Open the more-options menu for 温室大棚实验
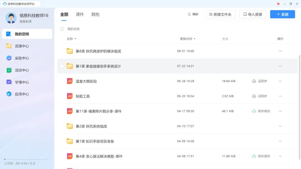Viewport: 301px width, 169px height. point(280,81)
